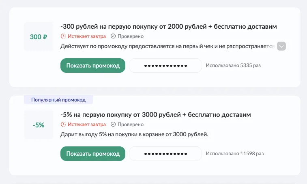Show promo code for the 300 rubles discount

point(93,66)
